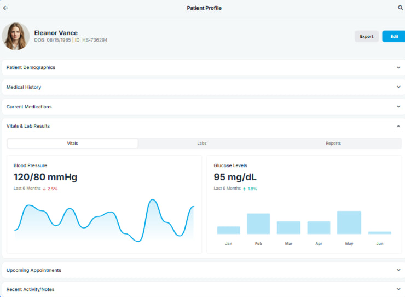Switch to the Reports tab
Image resolution: width=405 pixels, height=297 pixels.
(333, 144)
